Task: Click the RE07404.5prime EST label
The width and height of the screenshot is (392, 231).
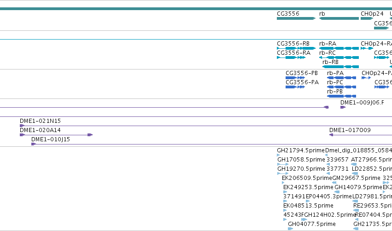Action: pyautogui.click(x=374, y=215)
